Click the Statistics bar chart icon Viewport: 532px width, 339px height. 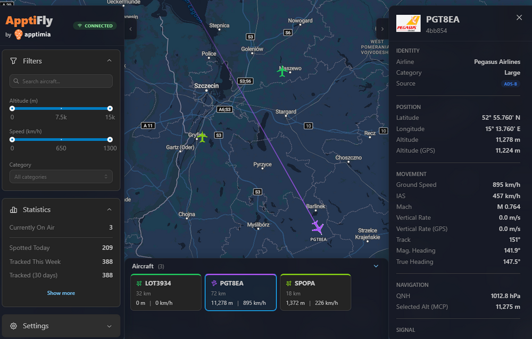click(x=13, y=210)
